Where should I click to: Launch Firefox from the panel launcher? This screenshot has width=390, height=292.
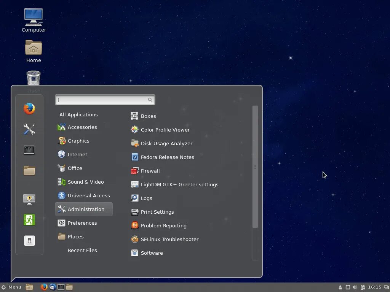pyautogui.click(x=44, y=287)
